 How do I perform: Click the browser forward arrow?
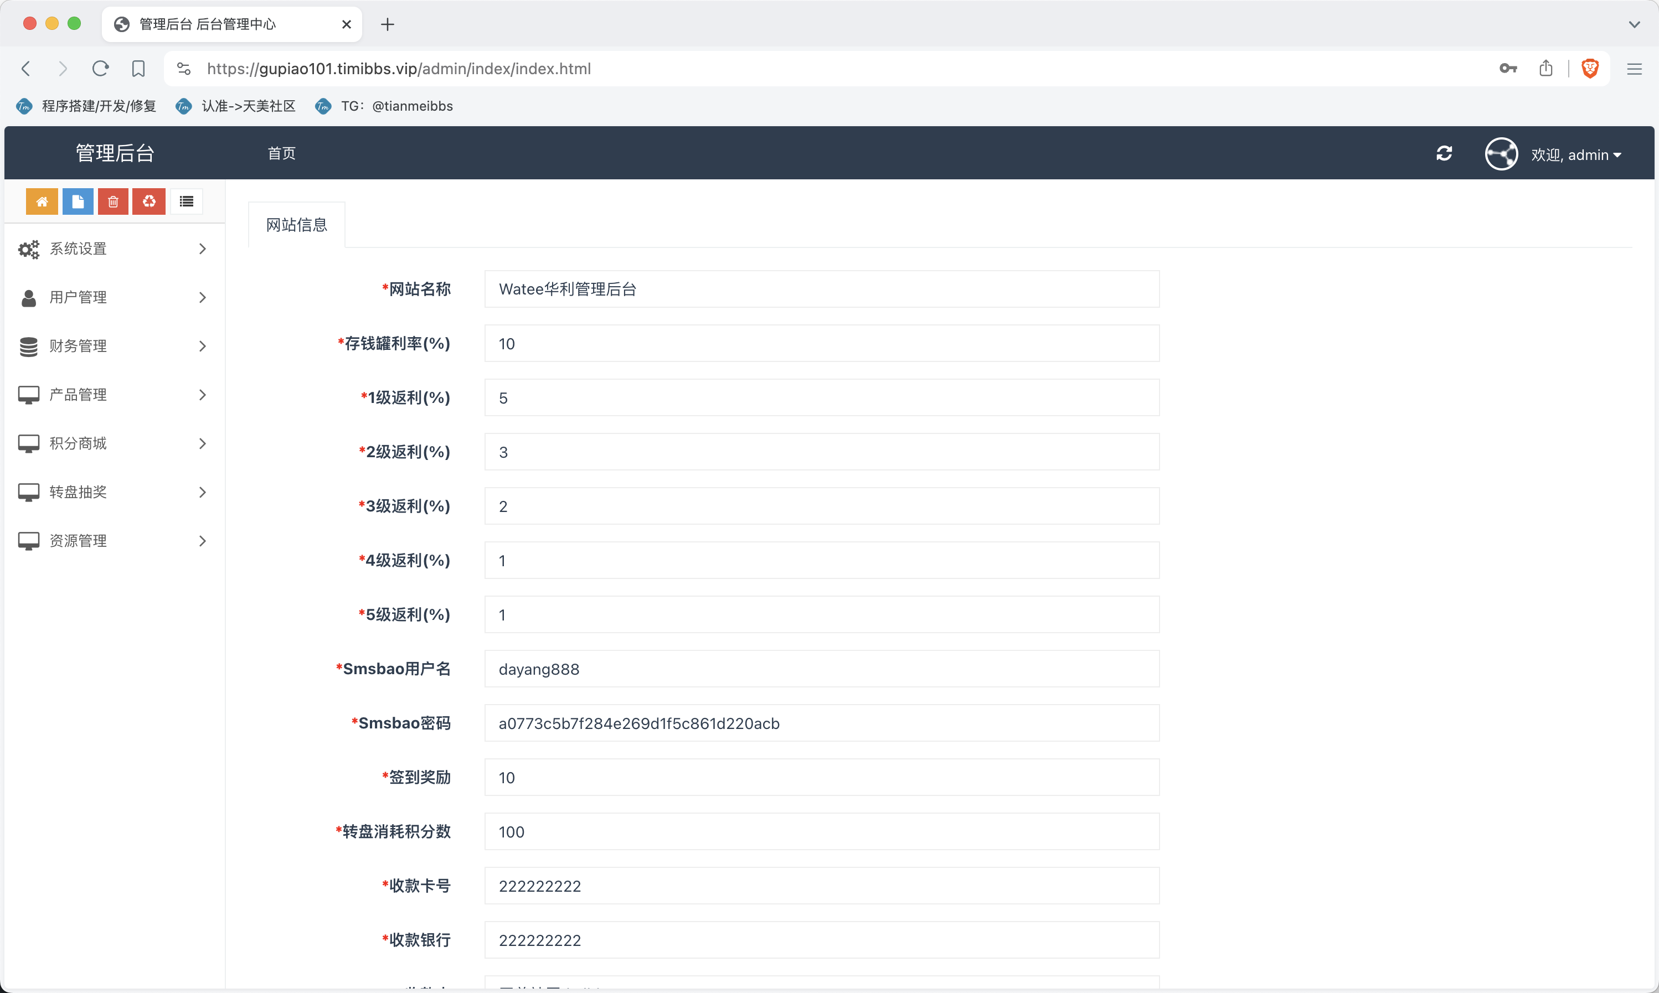coord(63,68)
